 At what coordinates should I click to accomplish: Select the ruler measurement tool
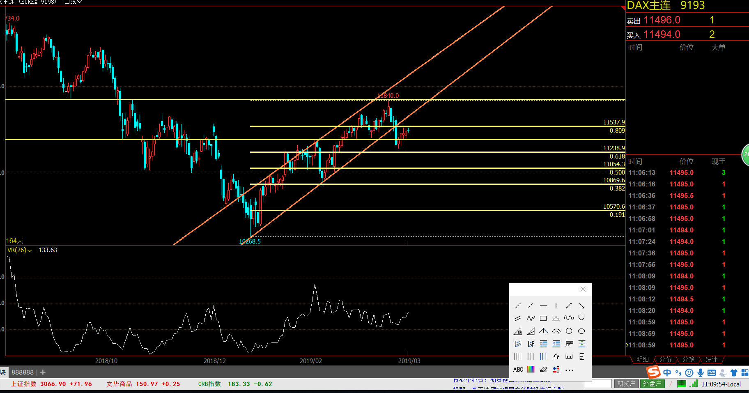coord(569,356)
